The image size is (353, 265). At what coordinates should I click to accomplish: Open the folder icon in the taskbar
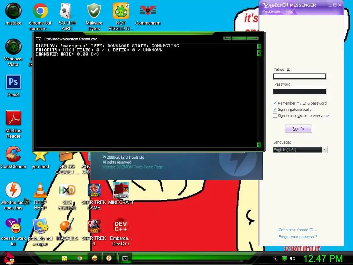[64, 258]
